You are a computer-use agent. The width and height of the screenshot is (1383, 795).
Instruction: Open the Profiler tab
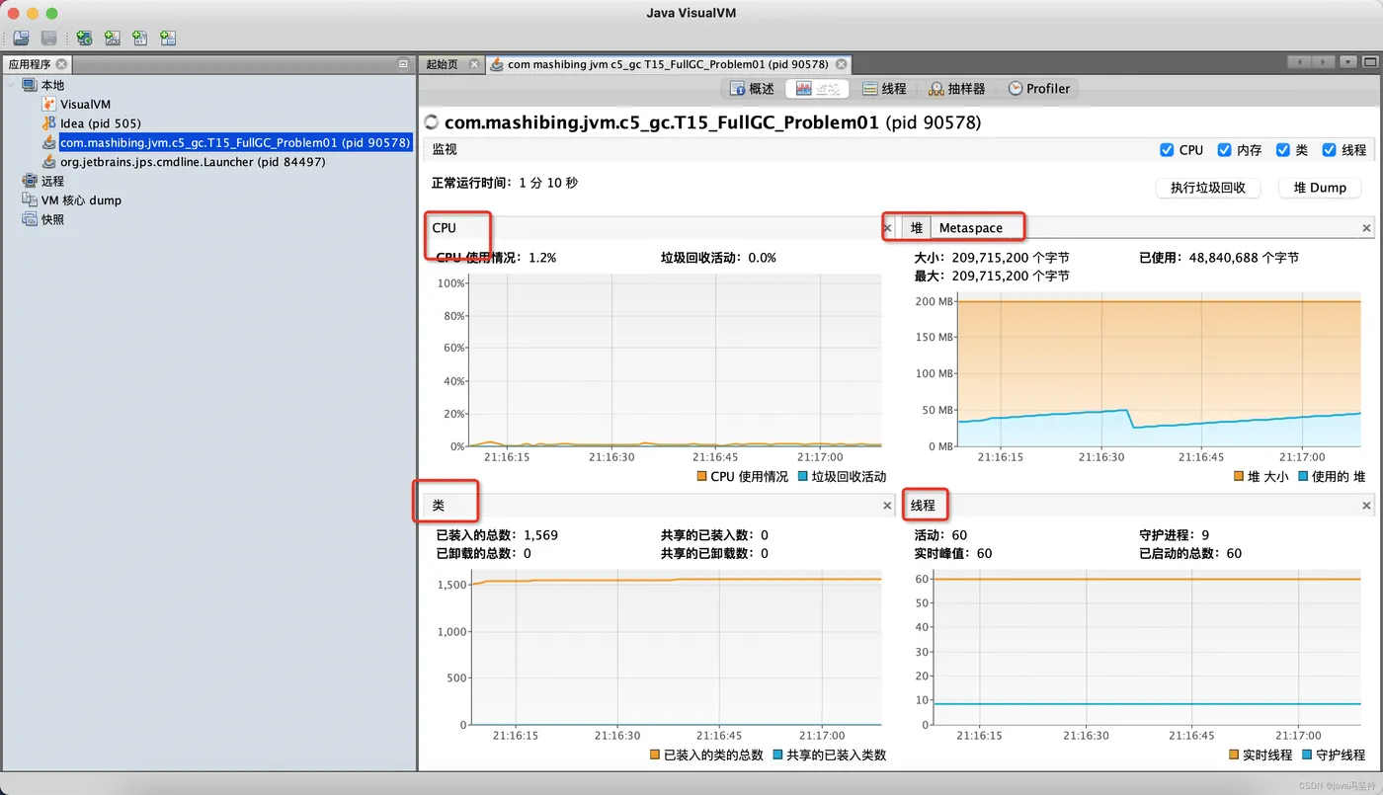tap(1039, 89)
